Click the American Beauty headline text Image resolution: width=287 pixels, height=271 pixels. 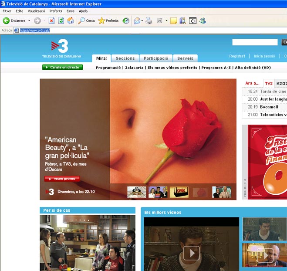[67, 148]
